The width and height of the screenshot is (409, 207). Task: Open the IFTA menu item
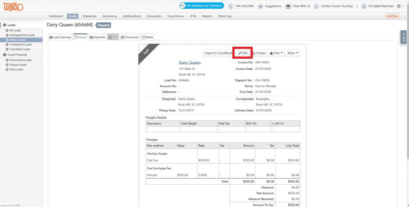tap(193, 16)
